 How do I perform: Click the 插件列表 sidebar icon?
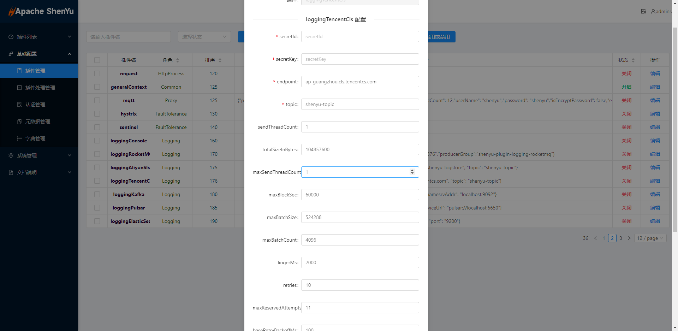coord(11,37)
